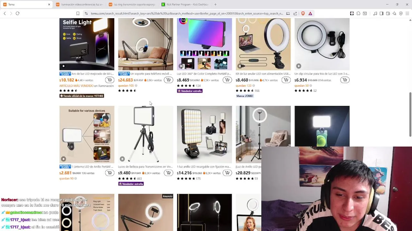Viewport: 412px width, 231px height.
Task: Open the browser hamburger menu
Action: click(407, 13)
